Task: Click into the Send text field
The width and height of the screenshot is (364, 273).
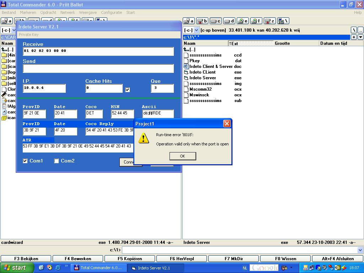Action: [x=98, y=69]
